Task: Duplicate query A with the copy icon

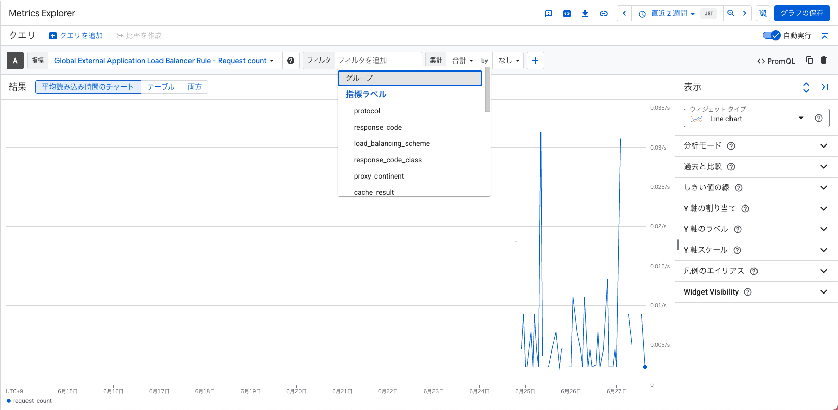Action: pyautogui.click(x=809, y=60)
